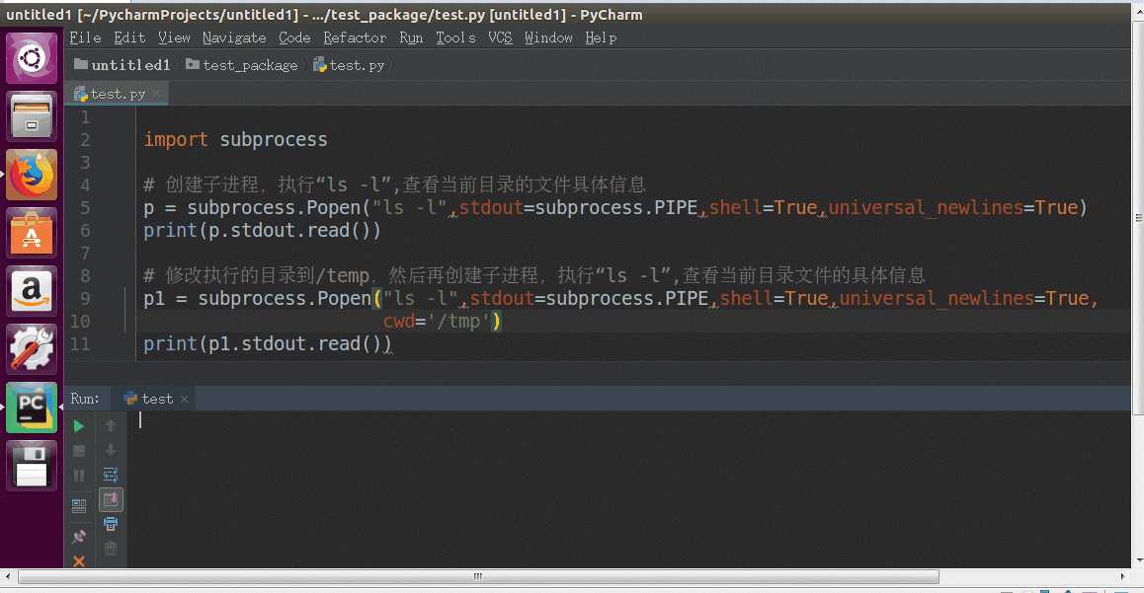Image resolution: width=1144 pixels, height=593 pixels.
Task: Open the Tools menu
Action: 456,37
